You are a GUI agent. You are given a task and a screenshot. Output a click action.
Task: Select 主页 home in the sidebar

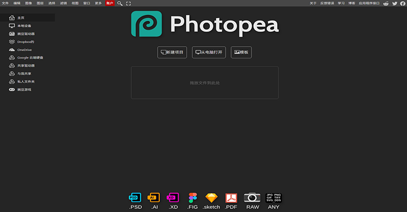[27, 18]
